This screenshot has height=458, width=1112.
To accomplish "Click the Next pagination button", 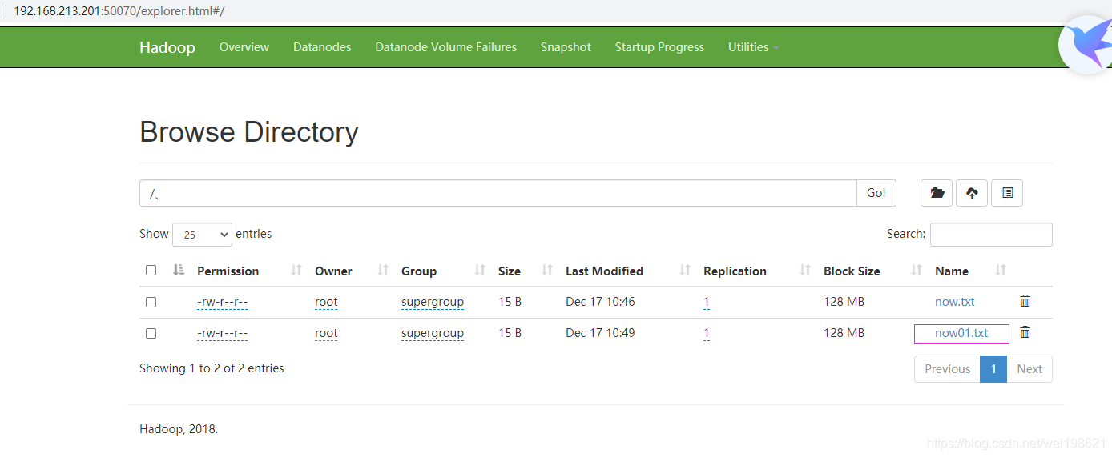I will pyautogui.click(x=1029, y=369).
